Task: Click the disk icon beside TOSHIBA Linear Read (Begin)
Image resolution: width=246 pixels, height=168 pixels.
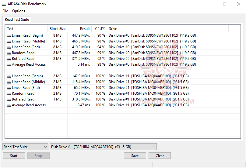Action: 9,77
